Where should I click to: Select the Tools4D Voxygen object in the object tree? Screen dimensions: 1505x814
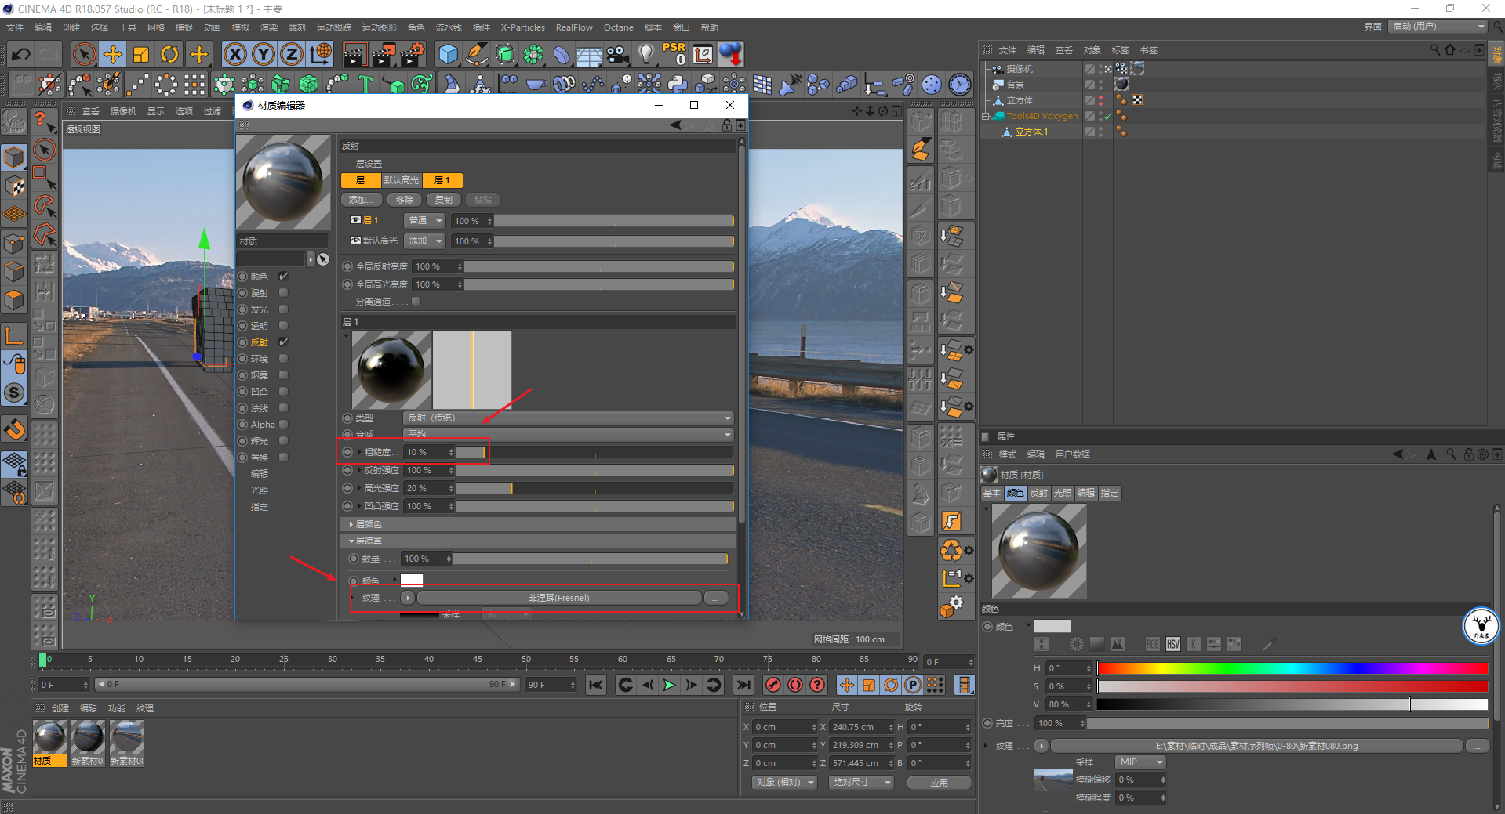click(1042, 116)
